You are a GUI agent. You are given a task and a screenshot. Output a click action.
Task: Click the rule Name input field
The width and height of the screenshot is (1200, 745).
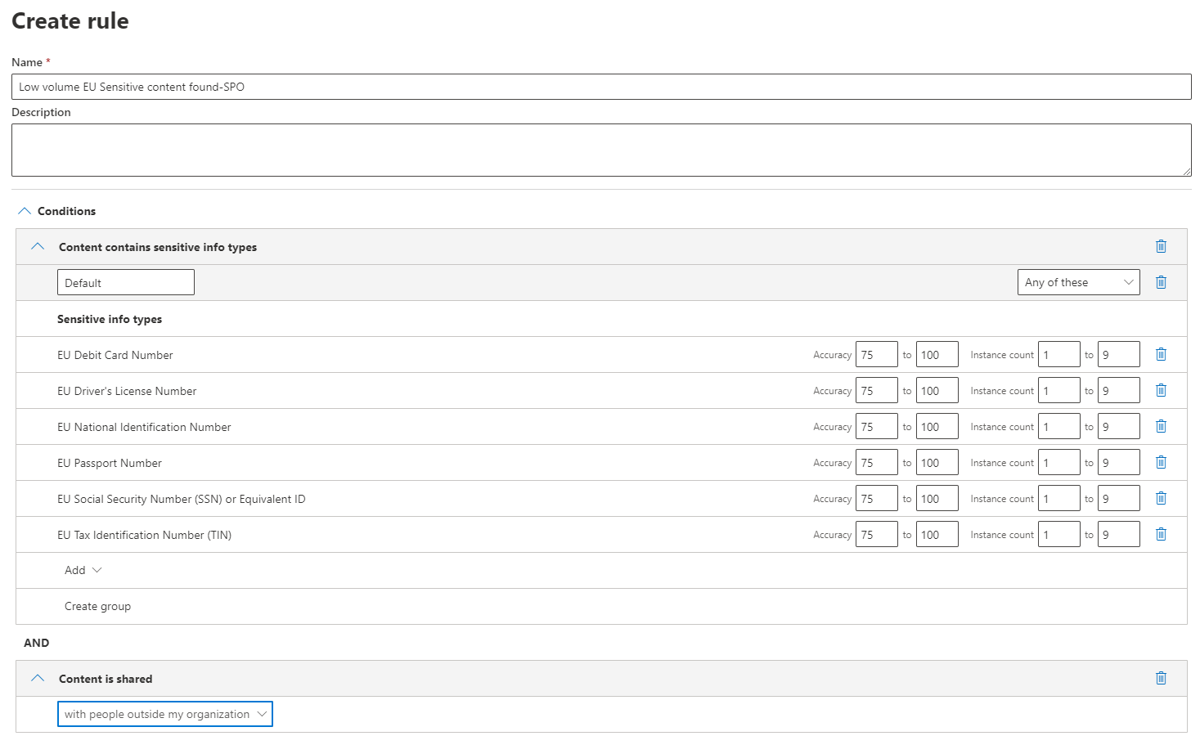pos(600,87)
